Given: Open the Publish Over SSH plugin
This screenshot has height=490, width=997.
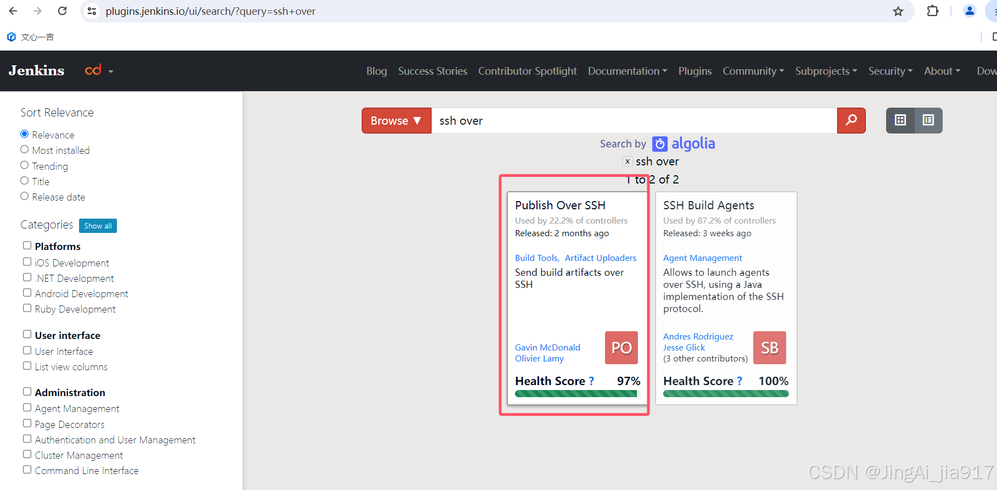Looking at the screenshot, I should (x=560, y=205).
